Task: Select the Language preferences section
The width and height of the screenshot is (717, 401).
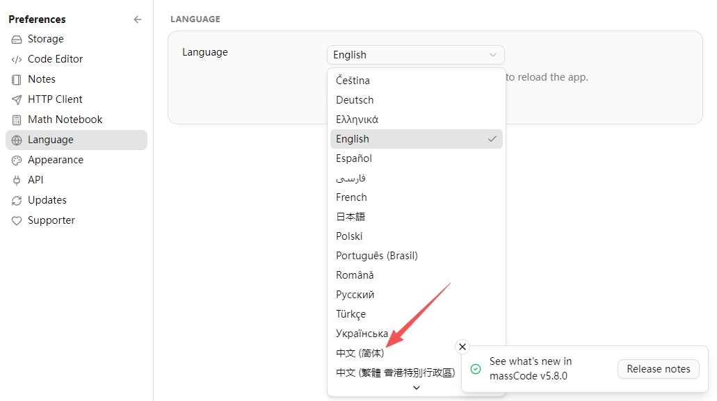Action: 76,140
